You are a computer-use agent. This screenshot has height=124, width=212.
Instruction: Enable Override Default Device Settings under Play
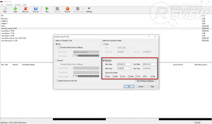coord(59,47)
